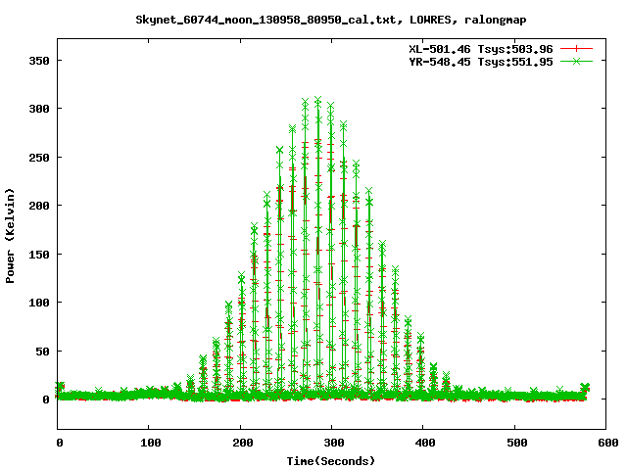
Task: Click x-axis tick label 400
Action: (x=425, y=443)
